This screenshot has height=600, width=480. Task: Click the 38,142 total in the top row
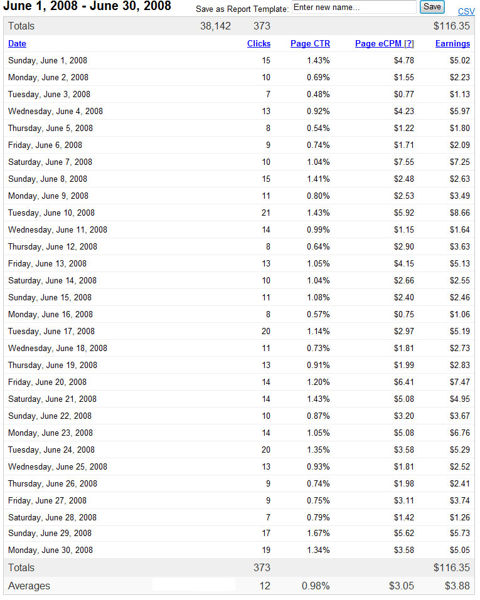point(215,26)
